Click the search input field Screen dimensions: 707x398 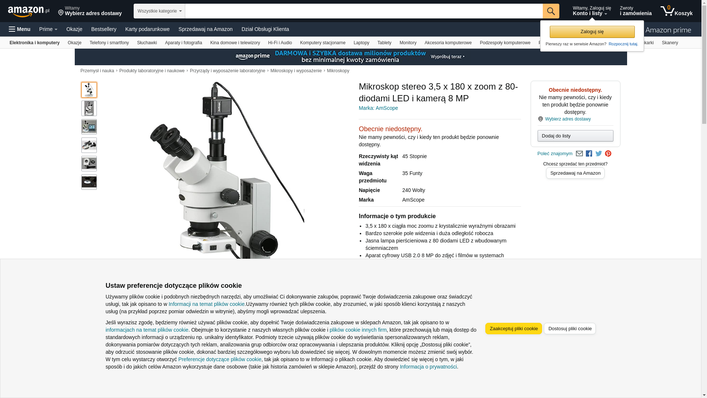point(364,11)
